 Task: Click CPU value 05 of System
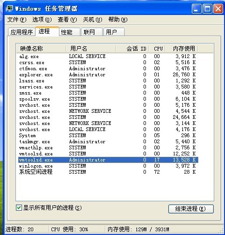click(x=157, y=135)
